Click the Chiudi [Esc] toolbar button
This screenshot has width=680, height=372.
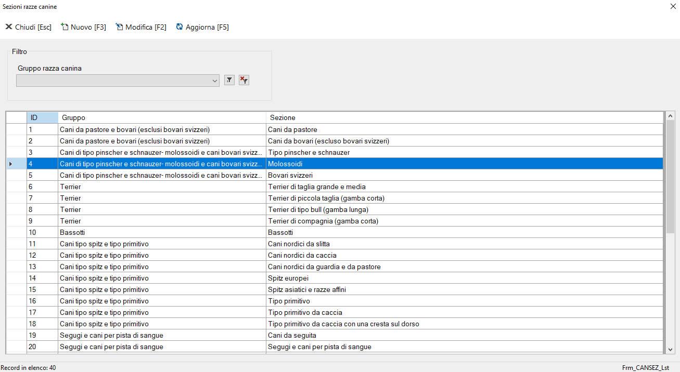point(29,27)
